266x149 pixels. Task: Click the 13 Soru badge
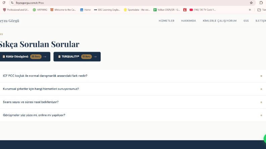click(x=86, y=56)
